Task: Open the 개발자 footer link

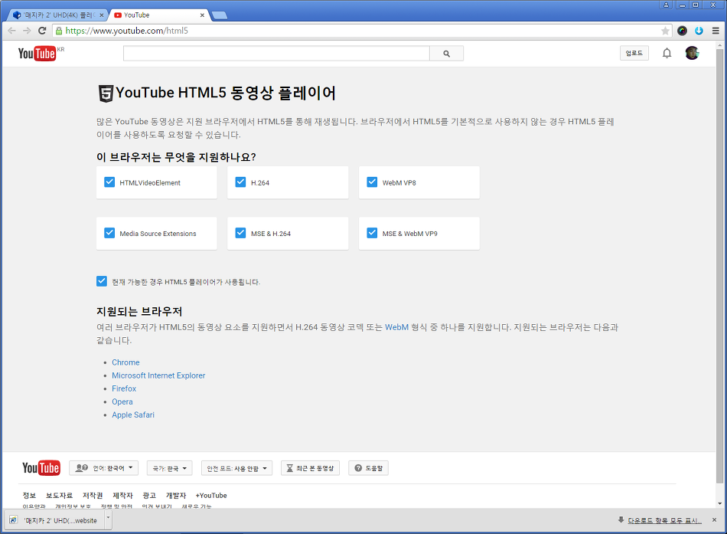Action: click(x=176, y=496)
